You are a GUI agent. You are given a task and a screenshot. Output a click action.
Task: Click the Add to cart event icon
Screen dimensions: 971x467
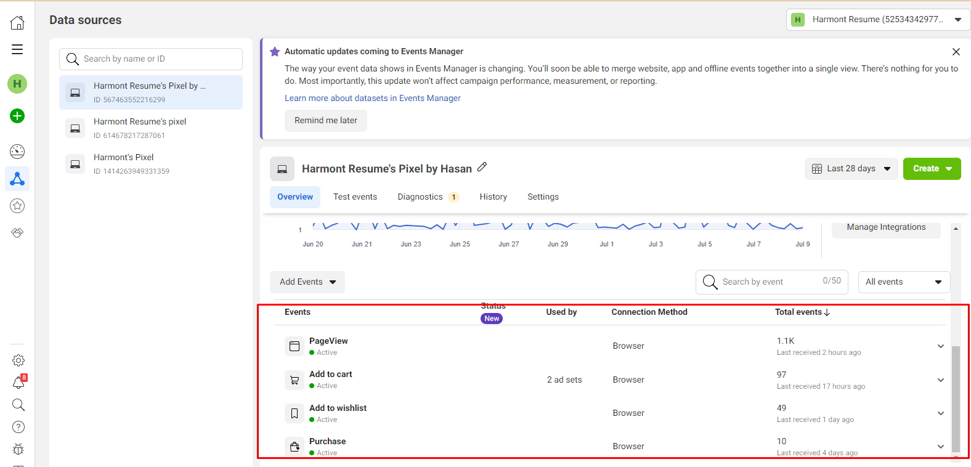point(295,380)
